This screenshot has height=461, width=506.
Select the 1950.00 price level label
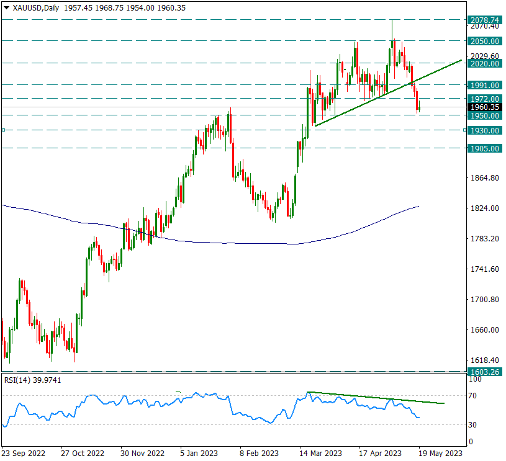[x=485, y=115]
